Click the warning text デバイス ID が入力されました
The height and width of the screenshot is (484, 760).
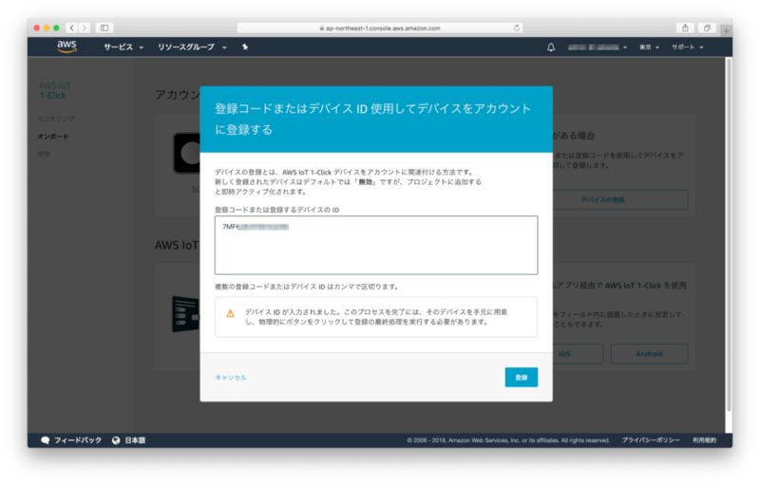click(x=376, y=317)
